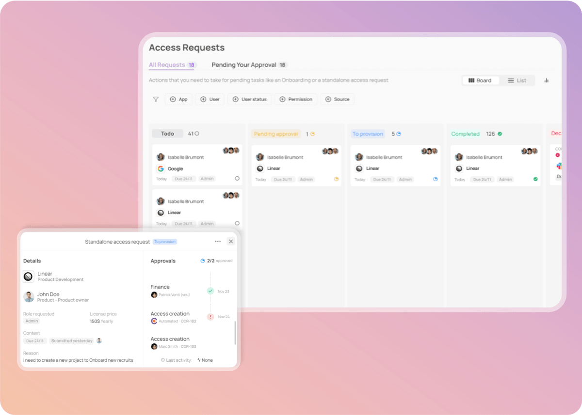Click the Automated step's app icon
582x415 pixels.
[154, 321]
